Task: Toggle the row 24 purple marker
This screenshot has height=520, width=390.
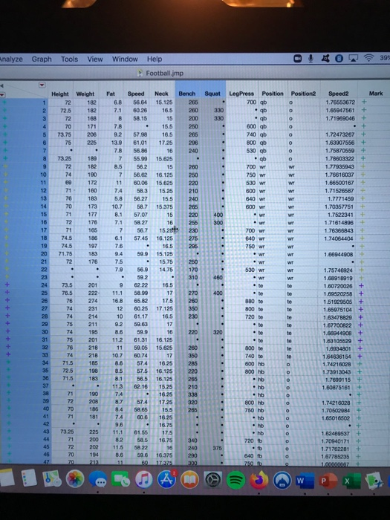Action: [7, 285]
